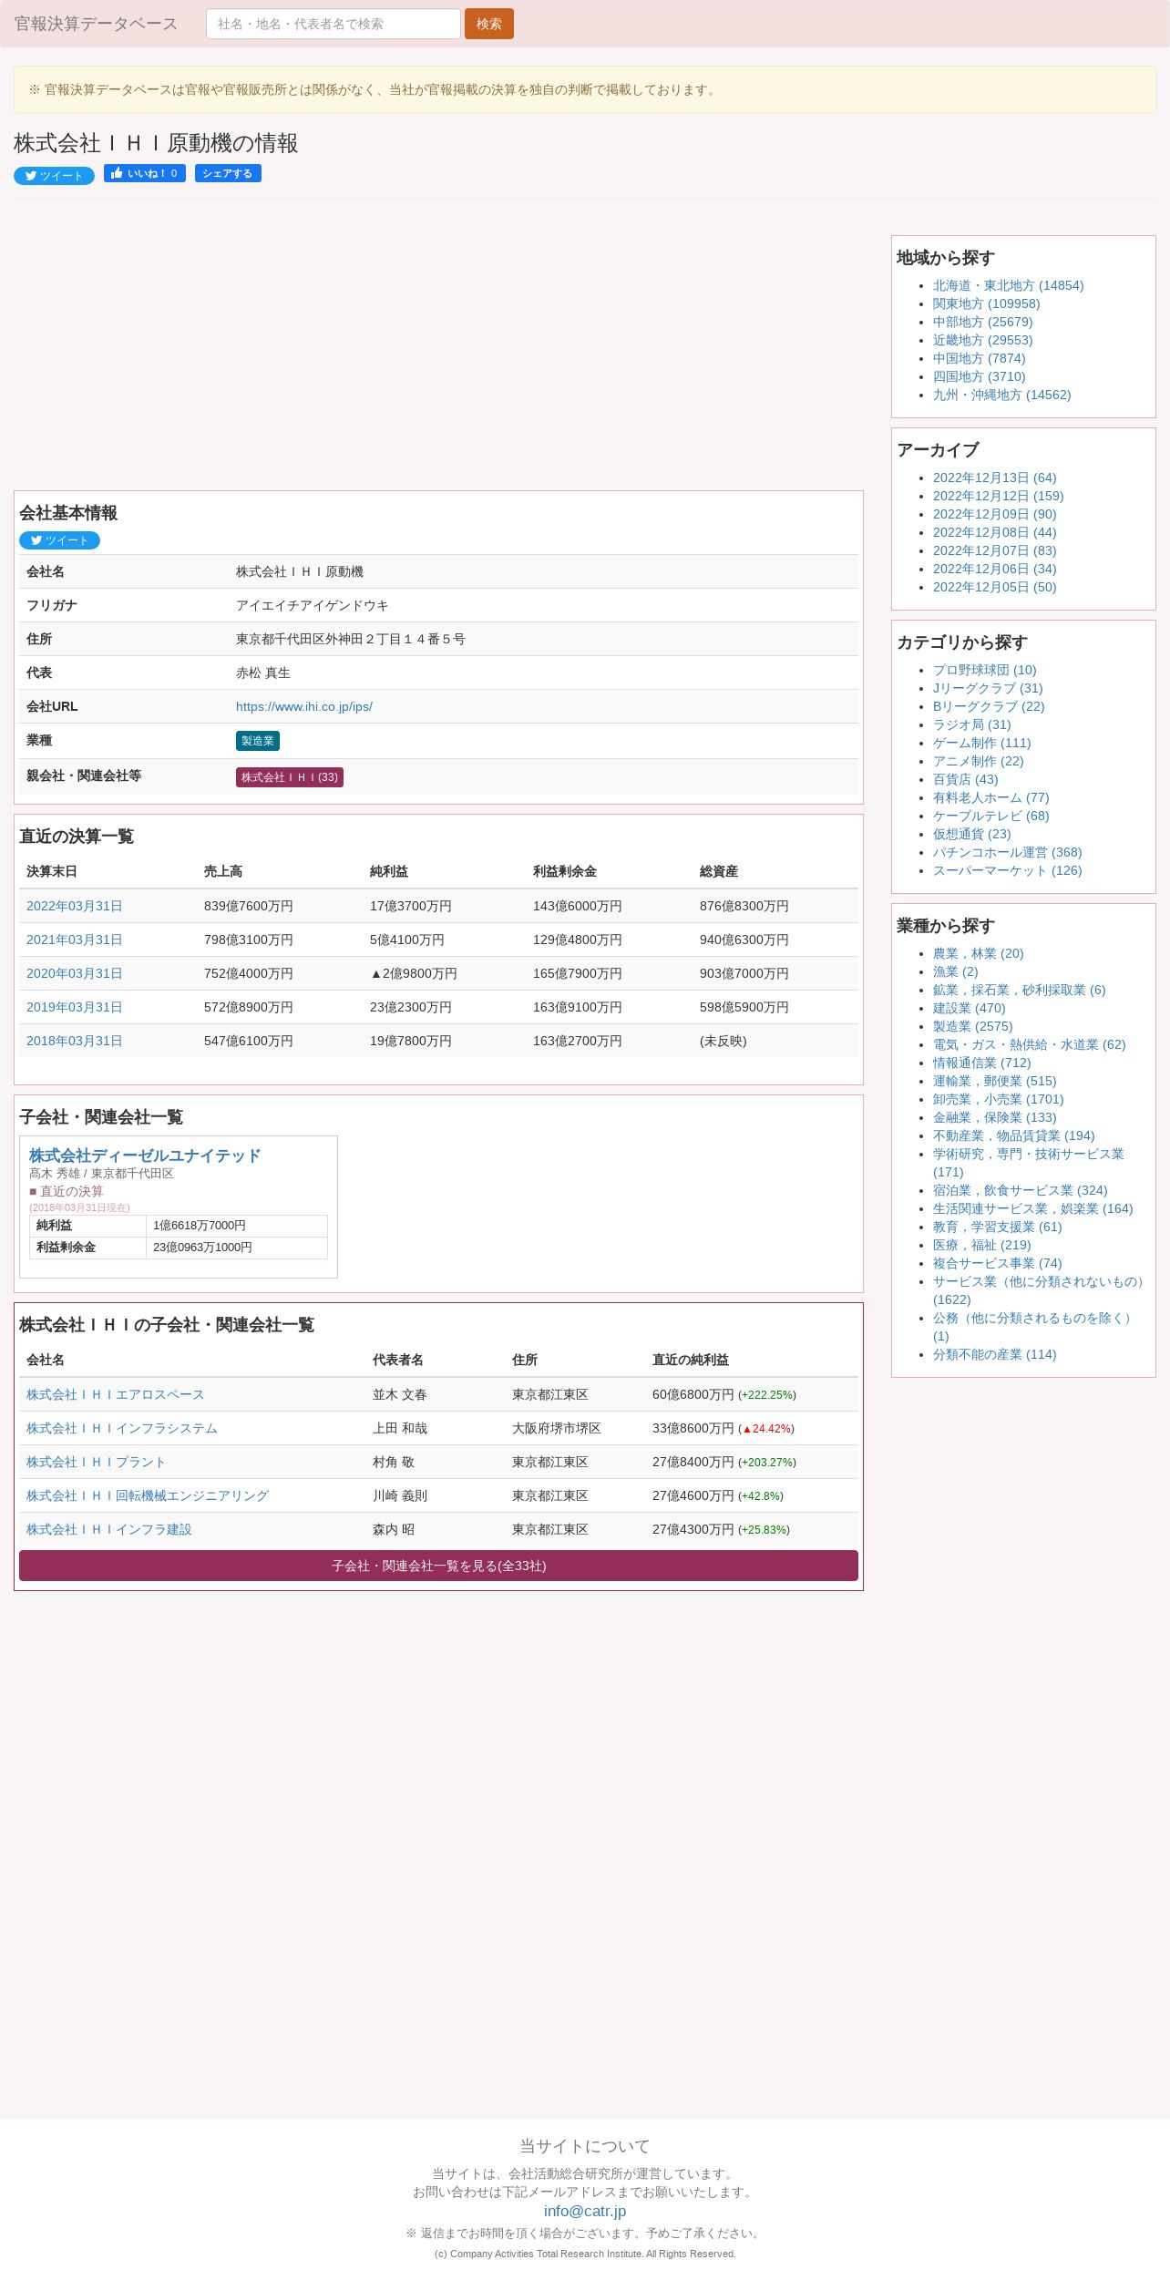Open 株式会社ＩＨＩインフラシステム link
The image size is (1170, 2270).
(x=121, y=1428)
